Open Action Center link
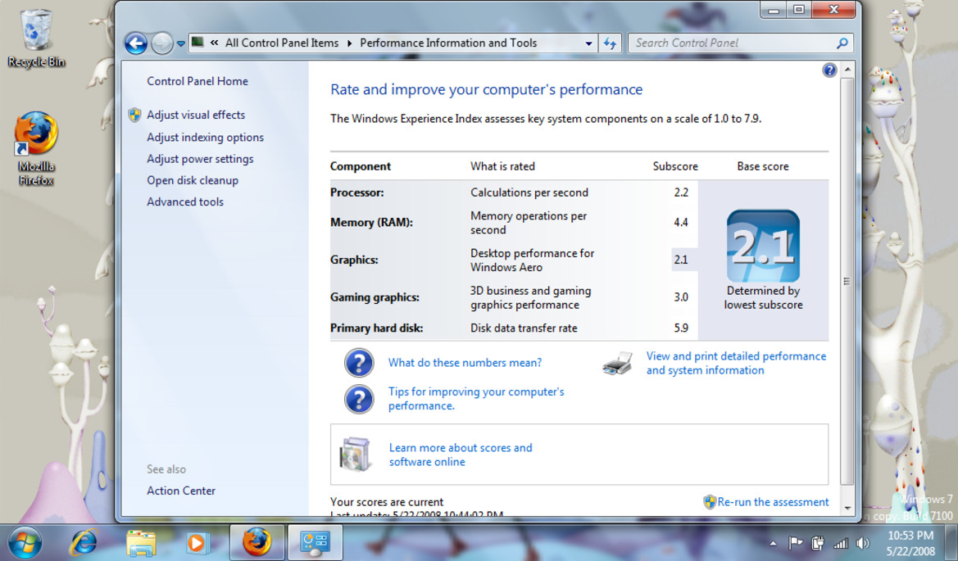The image size is (958, 561). [181, 491]
